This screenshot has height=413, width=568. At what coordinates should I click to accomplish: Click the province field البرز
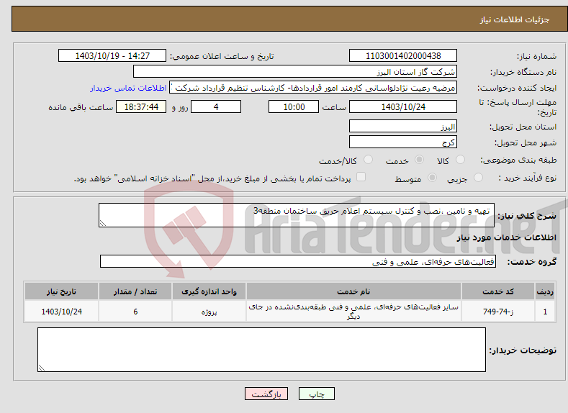tap(403, 127)
